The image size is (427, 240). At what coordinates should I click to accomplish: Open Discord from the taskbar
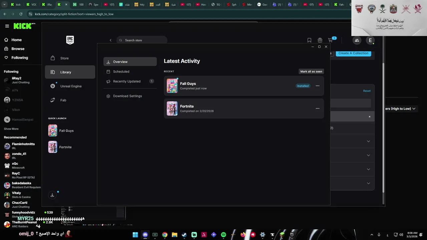point(145,235)
